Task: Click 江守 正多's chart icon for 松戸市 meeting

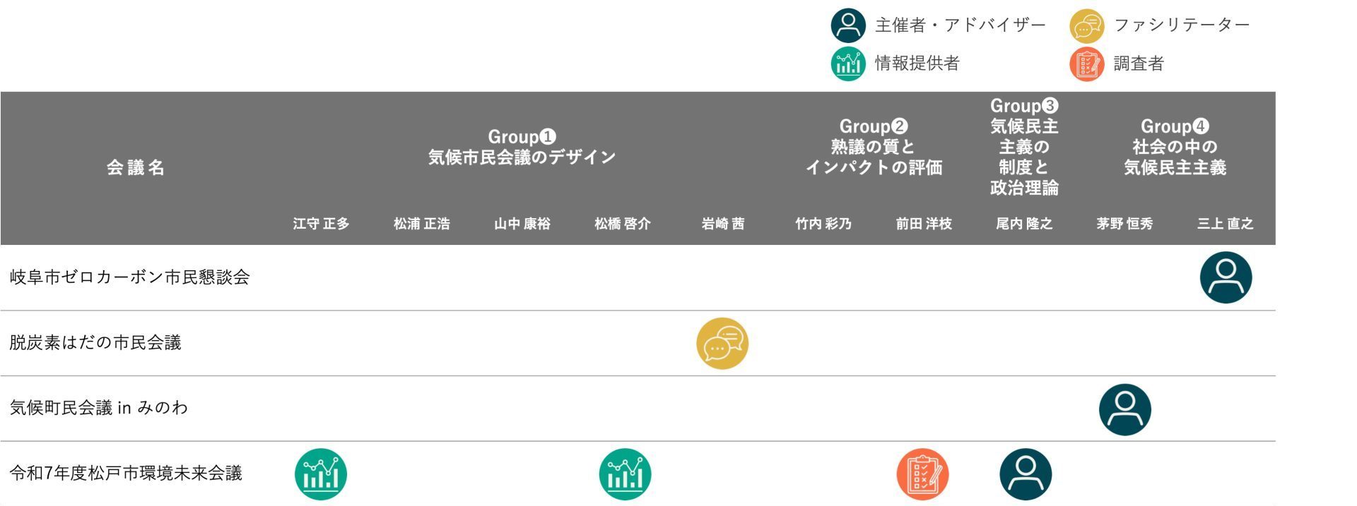Action: (321, 474)
